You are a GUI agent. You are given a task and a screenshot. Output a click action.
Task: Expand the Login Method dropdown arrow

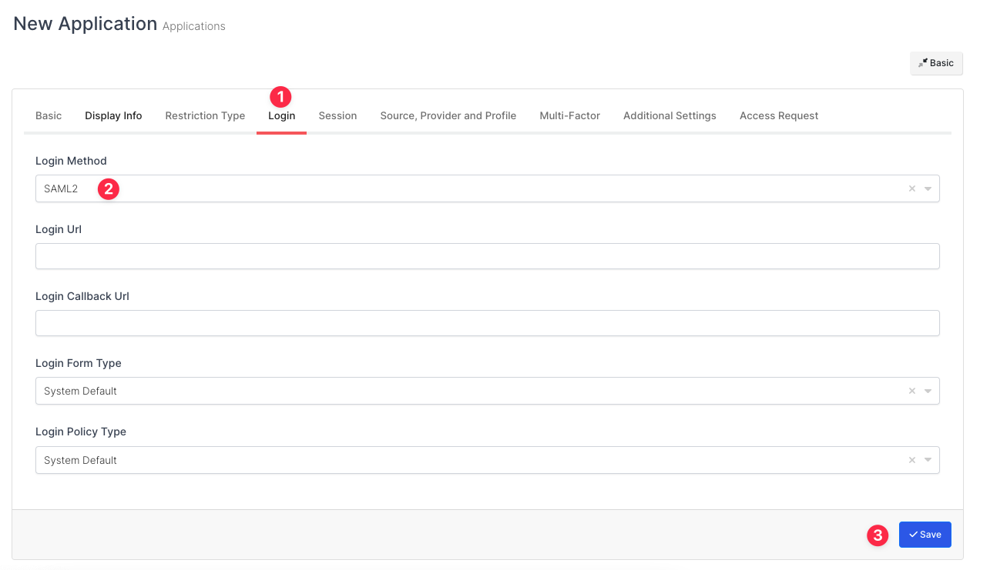coord(928,188)
